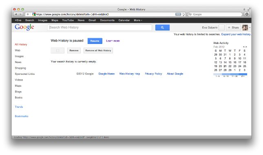Open +Eva in the Google bar
This screenshot has width=263, height=155.
18,20
